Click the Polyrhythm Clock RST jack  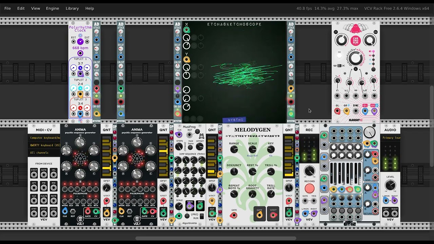point(74,42)
